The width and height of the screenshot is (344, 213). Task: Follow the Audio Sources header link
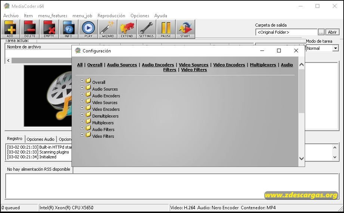(x=122, y=65)
